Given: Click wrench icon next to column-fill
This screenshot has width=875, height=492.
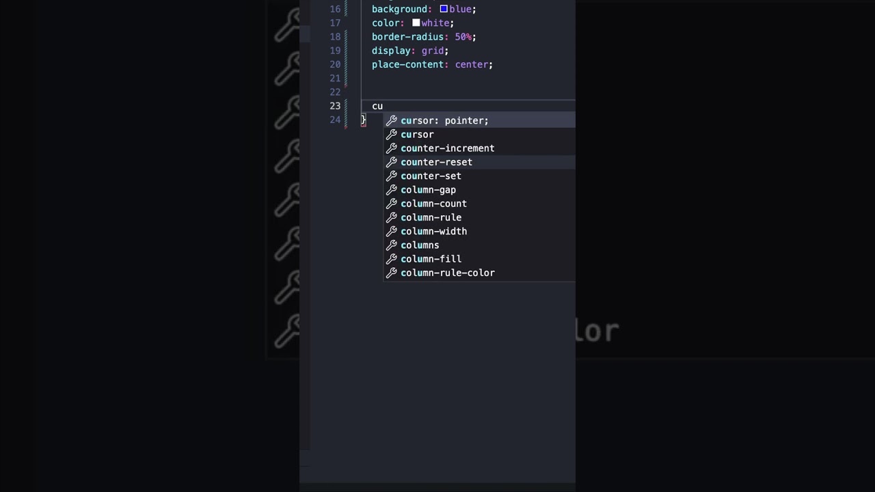Looking at the screenshot, I should [x=392, y=259].
